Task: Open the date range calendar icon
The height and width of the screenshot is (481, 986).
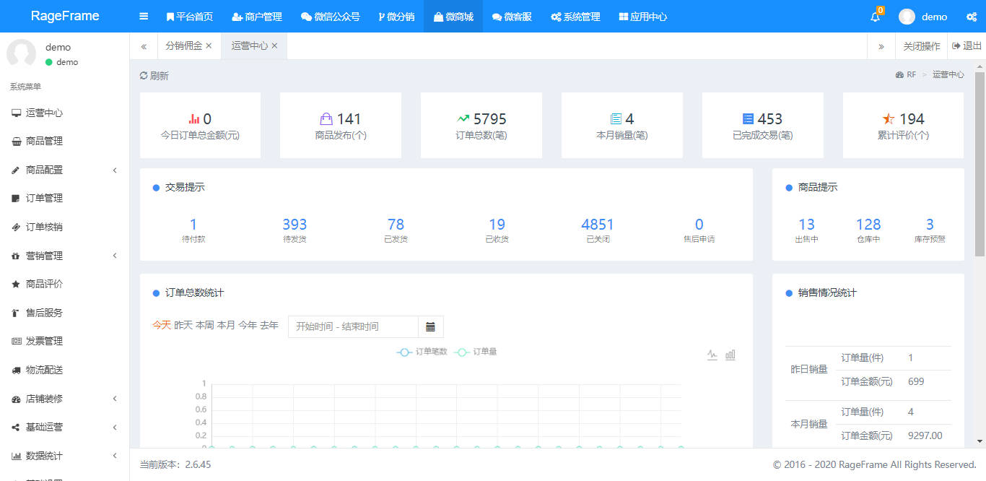Action: (x=431, y=326)
